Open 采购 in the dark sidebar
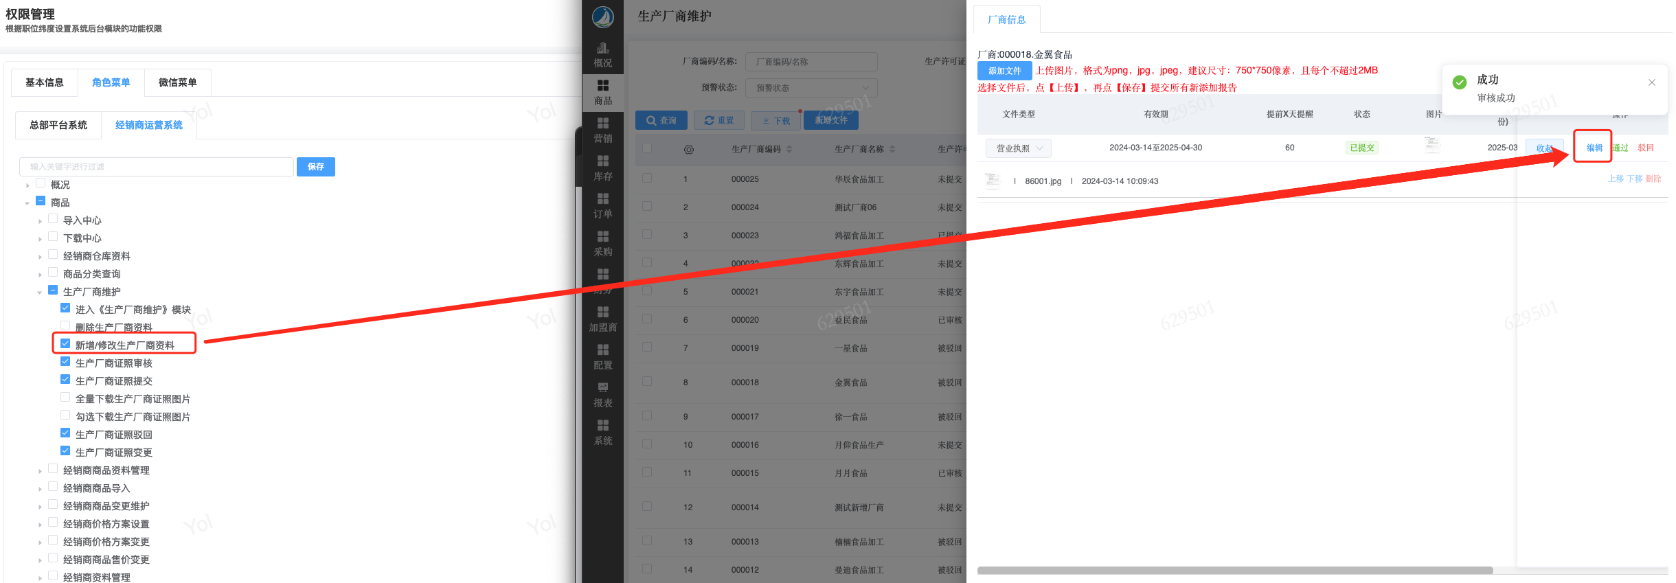The image size is (1676, 583). pos(602,244)
